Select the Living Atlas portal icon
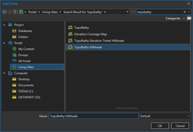The image size is (193, 132). coord(14,67)
